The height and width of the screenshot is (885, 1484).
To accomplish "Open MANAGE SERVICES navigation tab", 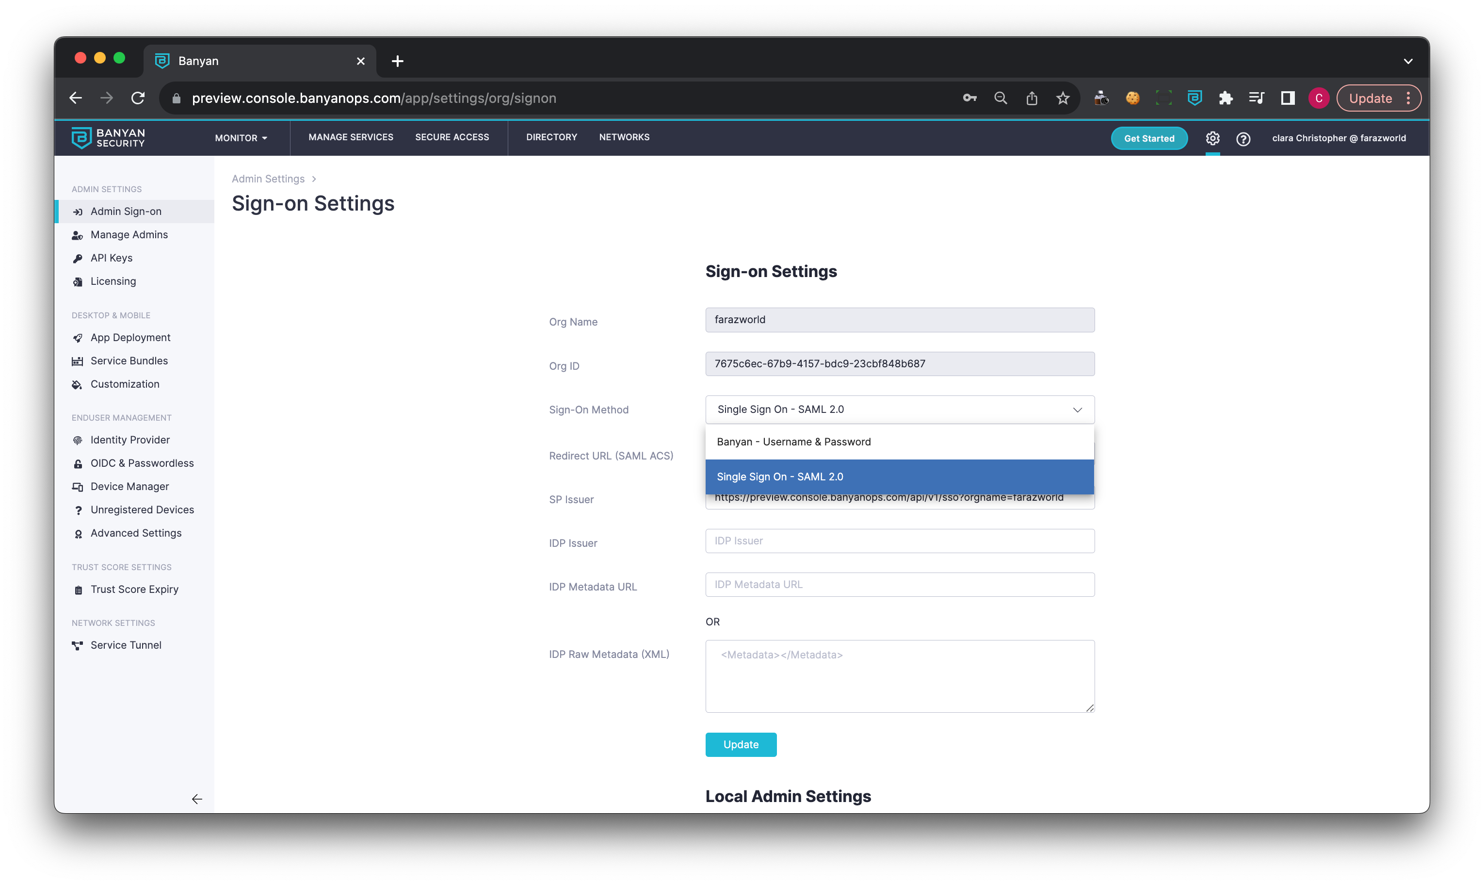I will tap(351, 137).
